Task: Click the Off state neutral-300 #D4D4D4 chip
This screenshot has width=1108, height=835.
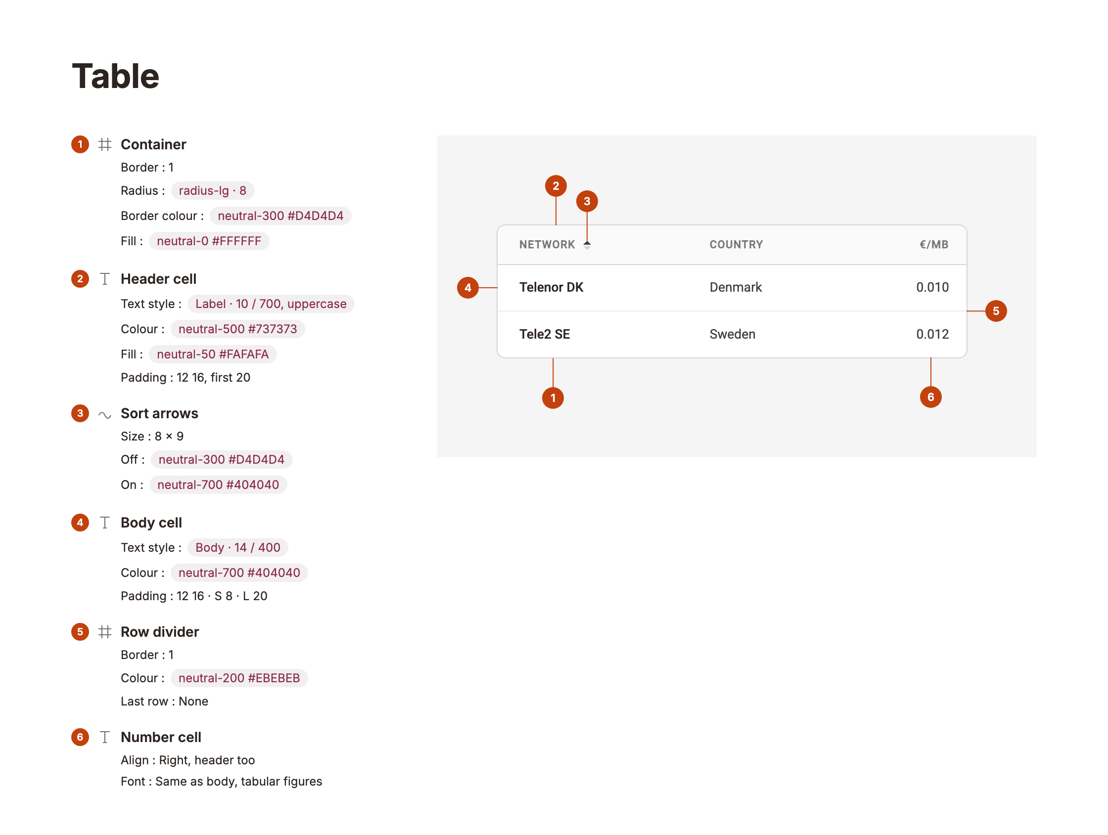Action: [222, 460]
